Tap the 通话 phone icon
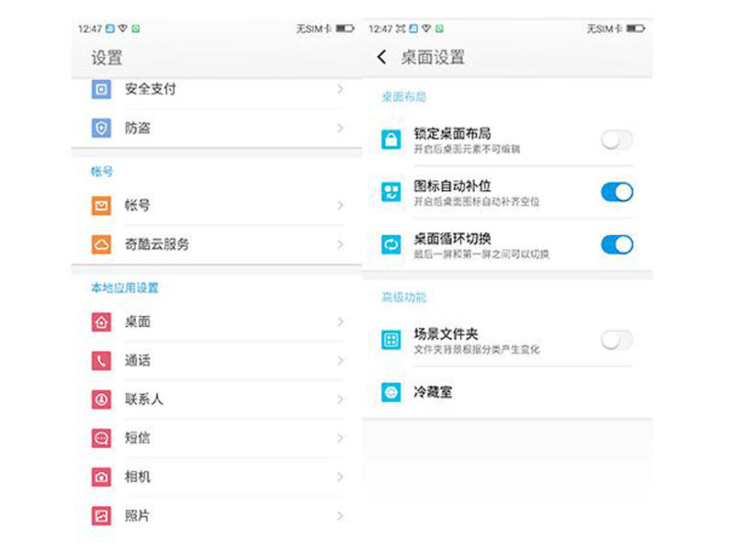Viewport: 735px width, 551px height. 101,361
